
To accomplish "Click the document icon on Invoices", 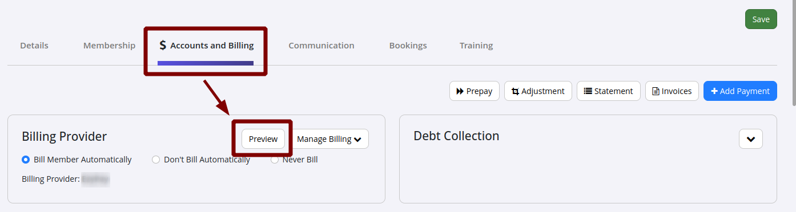I will pos(656,91).
